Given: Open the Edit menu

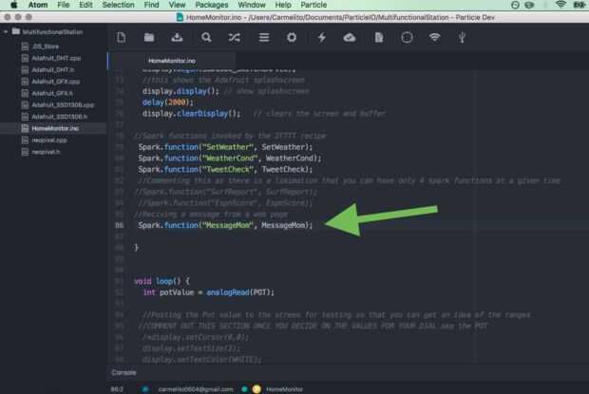Looking at the screenshot, I should [x=85, y=5].
